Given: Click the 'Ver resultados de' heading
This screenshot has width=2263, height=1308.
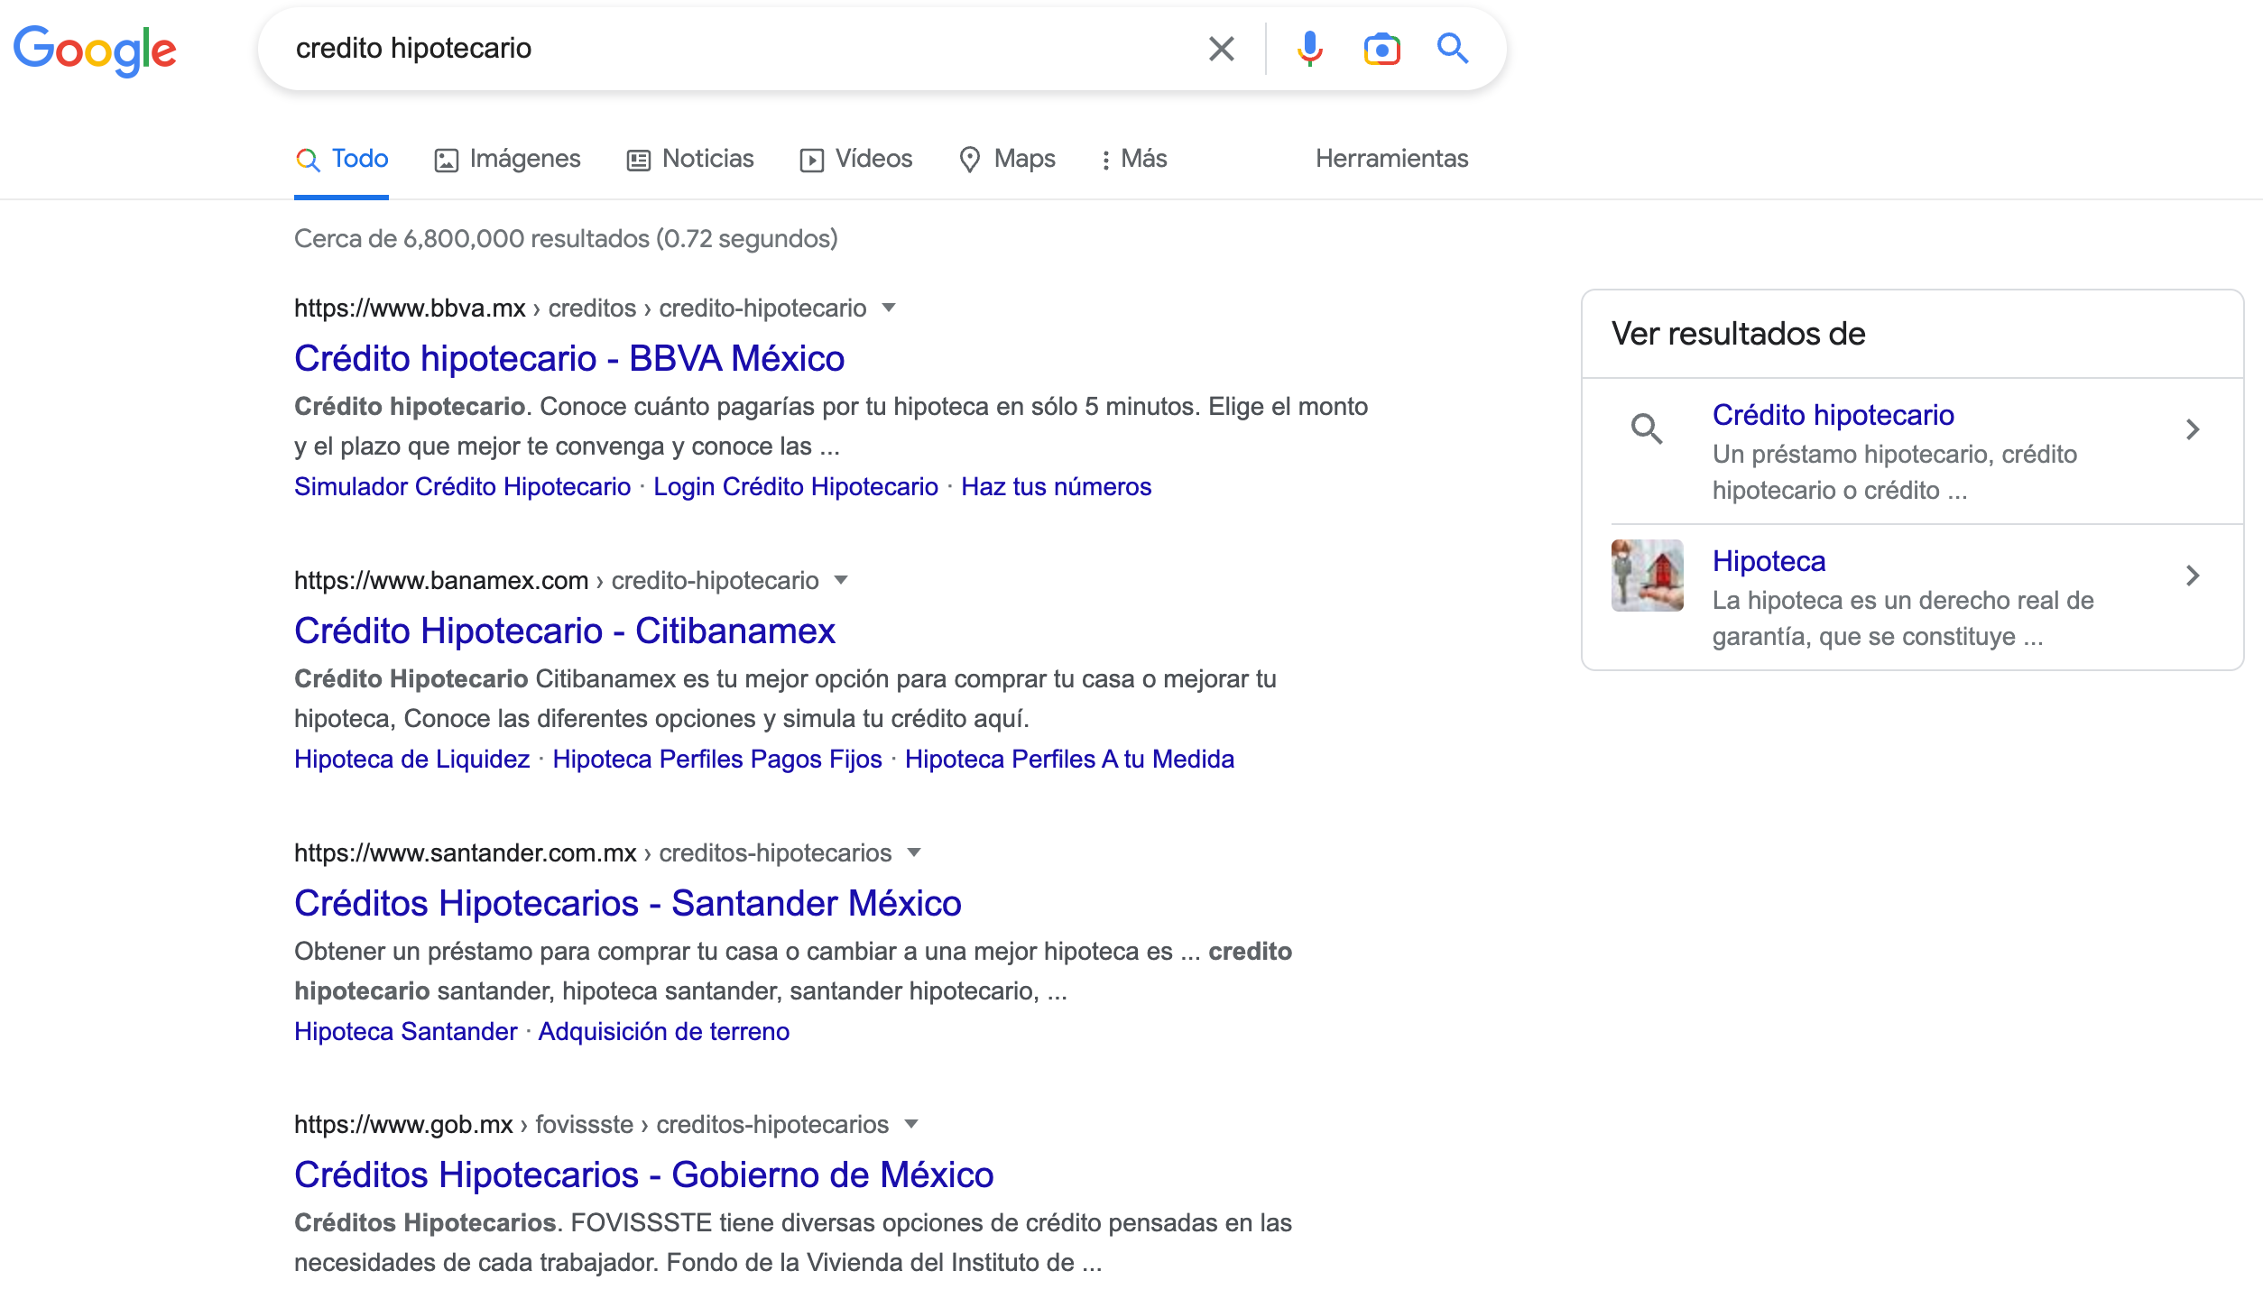Looking at the screenshot, I should pos(1738,334).
